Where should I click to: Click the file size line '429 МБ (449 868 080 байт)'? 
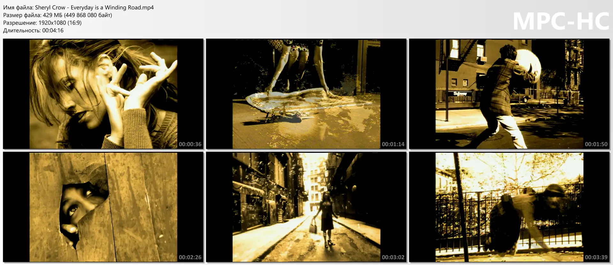tap(57, 15)
